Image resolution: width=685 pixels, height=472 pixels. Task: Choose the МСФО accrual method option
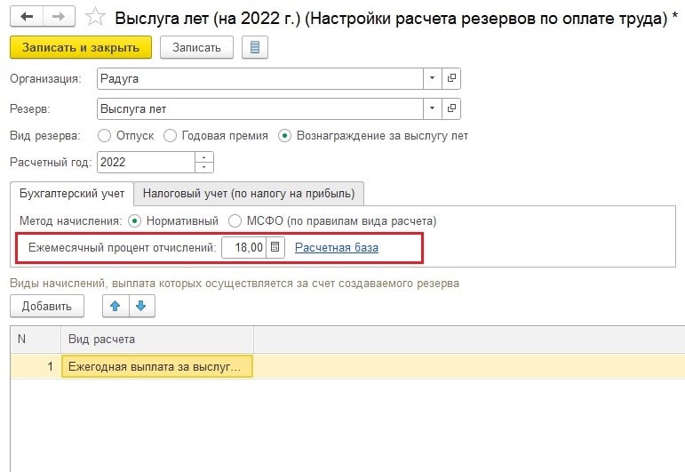tap(235, 221)
